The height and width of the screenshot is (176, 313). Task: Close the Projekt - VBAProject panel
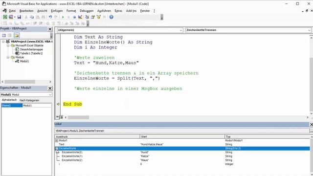pyautogui.click(x=50, y=29)
